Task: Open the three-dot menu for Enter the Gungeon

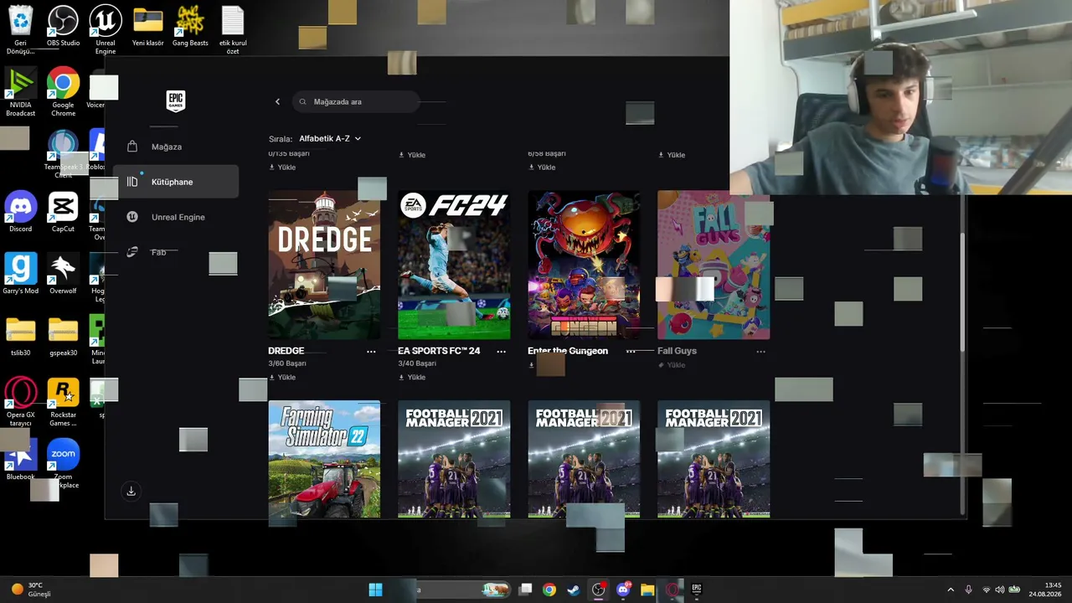Action: tap(631, 352)
